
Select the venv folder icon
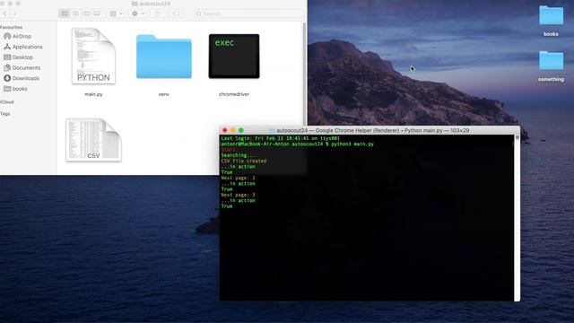163,57
